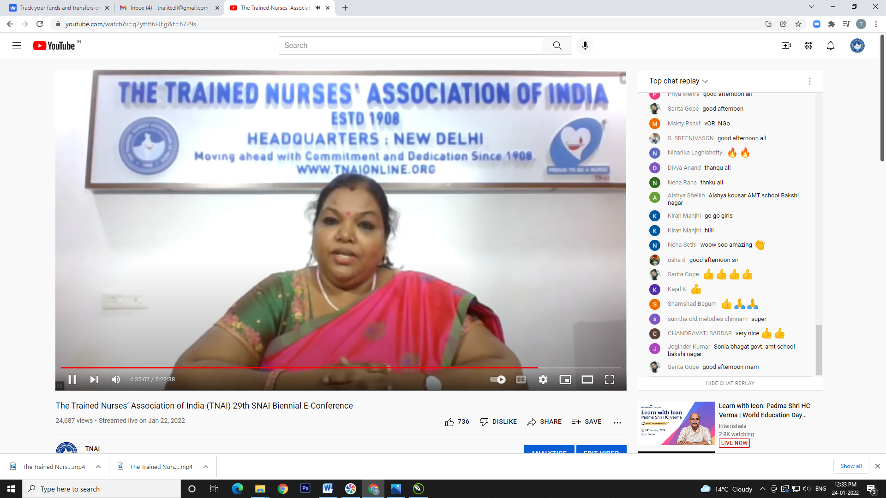Open Chrome three-dot menu

tap(876, 24)
